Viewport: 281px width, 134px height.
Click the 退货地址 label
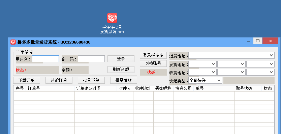click(x=179, y=56)
